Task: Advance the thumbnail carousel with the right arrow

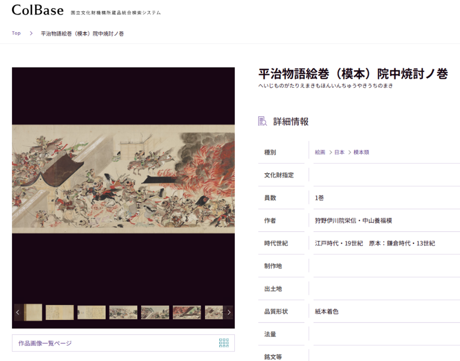Action: 228,312
